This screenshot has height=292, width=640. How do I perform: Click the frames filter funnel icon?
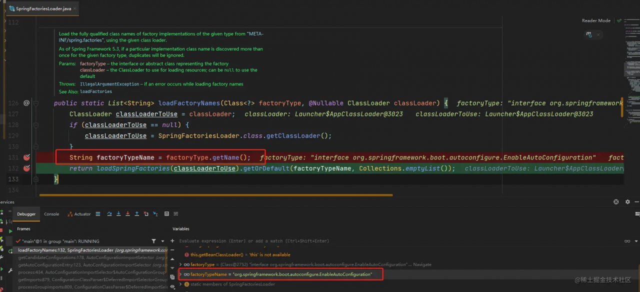point(153,241)
